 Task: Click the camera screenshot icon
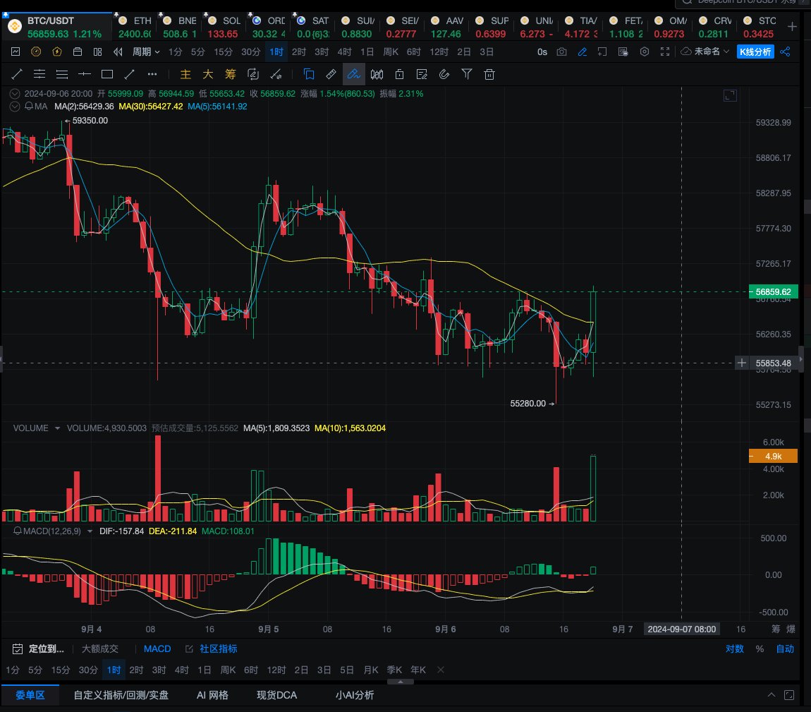tap(561, 52)
